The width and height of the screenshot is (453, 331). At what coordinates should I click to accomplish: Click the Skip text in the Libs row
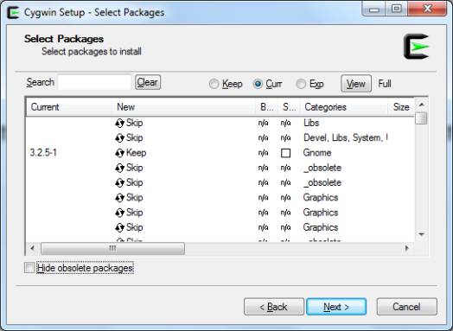(134, 123)
